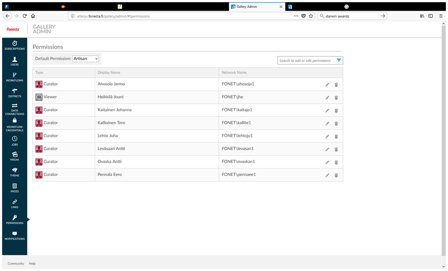The image size is (448, 271).
Task: Open Notifications in sidebar
Action: click(x=14, y=236)
